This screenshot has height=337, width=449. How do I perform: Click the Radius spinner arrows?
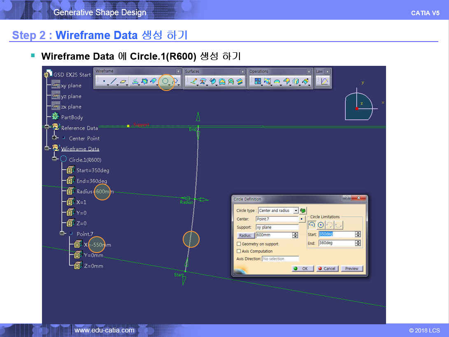pos(295,235)
